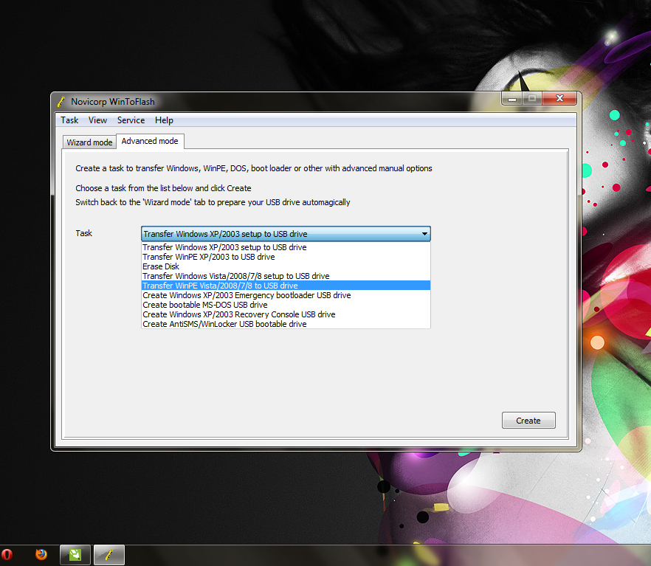Image resolution: width=651 pixels, height=566 pixels.
Task: Choose Transfer Windows XP/2003 setup list option
Action: 286,247
